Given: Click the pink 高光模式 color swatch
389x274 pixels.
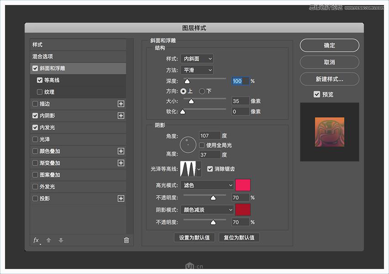Looking at the screenshot, I should pos(243,185).
